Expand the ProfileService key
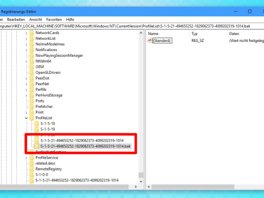264x198 pixels. coord(26,158)
